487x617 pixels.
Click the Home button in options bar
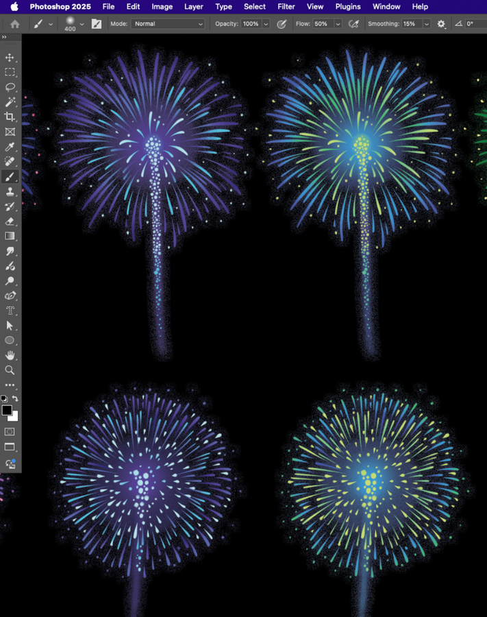point(15,24)
